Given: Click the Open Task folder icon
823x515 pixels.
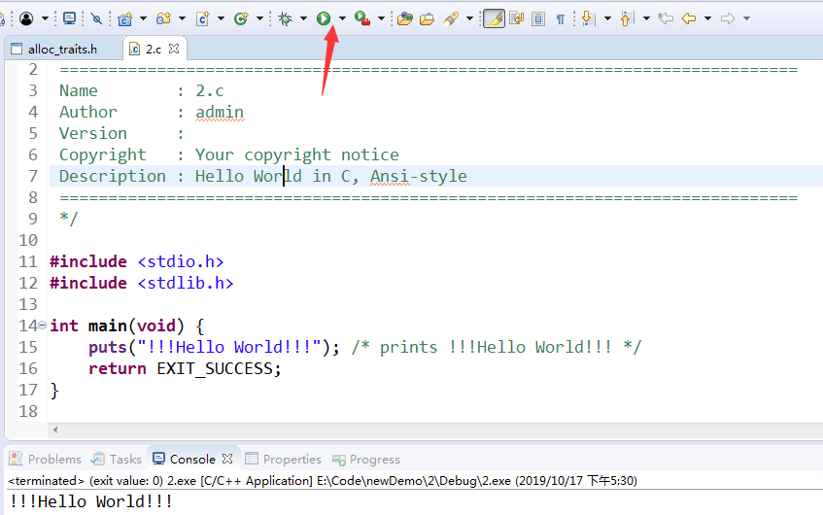Looking at the screenshot, I should click(428, 18).
